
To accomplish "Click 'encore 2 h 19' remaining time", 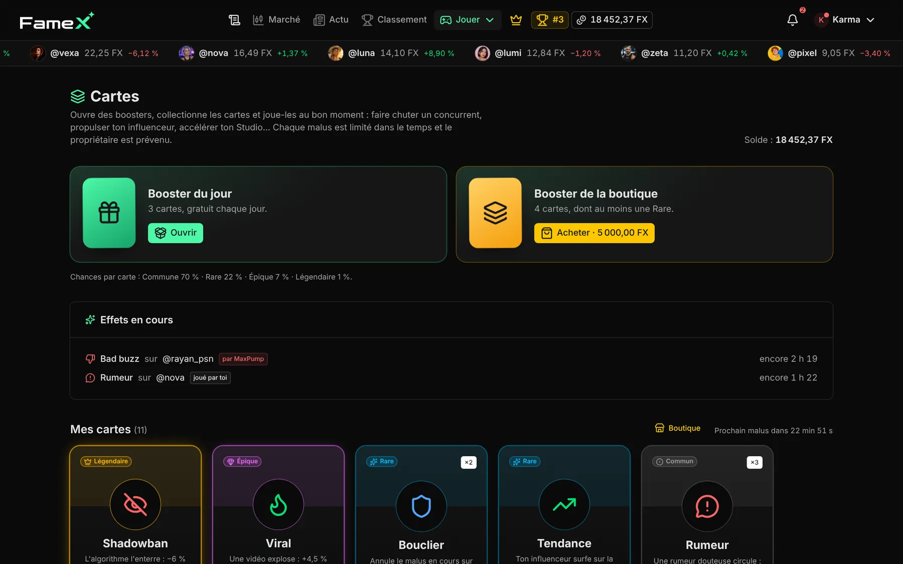I will [x=788, y=359].
